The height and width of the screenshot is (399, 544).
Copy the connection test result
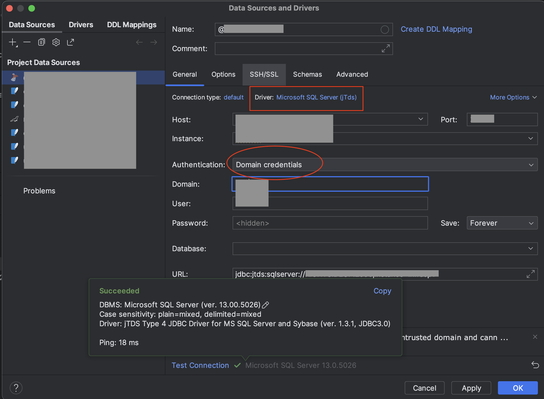pyautogui.click(x=382, y=291)
